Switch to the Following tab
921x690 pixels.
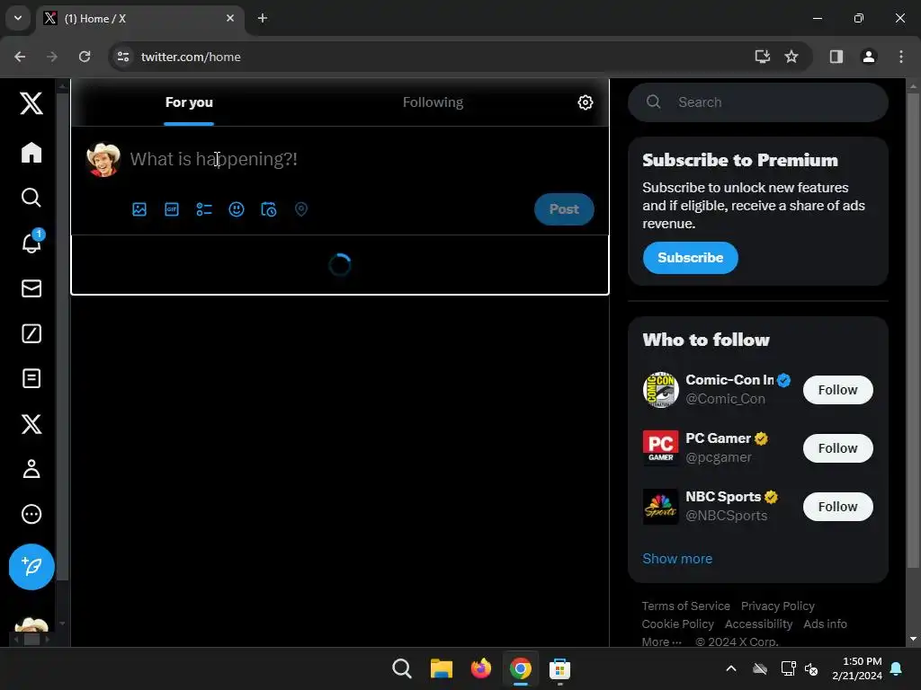(x=433, y=102)
